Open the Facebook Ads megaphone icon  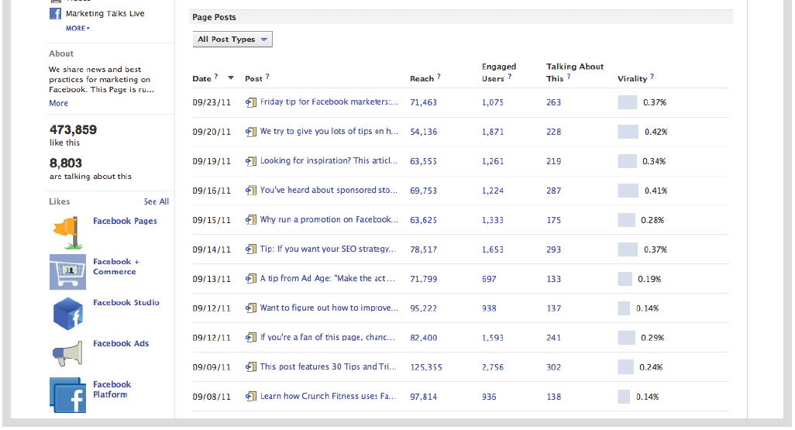[x=67, y=353]
